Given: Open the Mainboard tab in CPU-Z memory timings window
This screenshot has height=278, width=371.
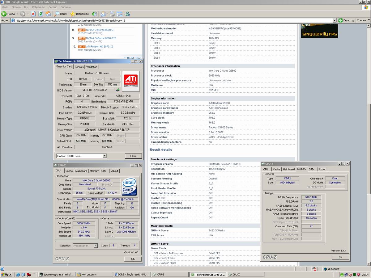Looking at the screenshot, I should tap(289, 169).
